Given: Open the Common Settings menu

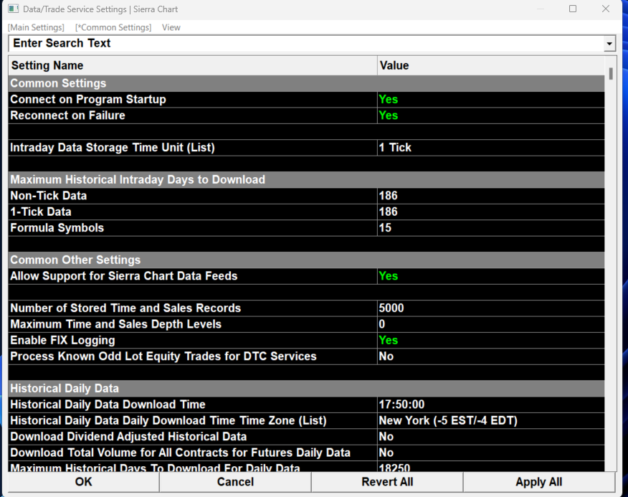Looking at the screenshot, I should [x=113, y=27].
